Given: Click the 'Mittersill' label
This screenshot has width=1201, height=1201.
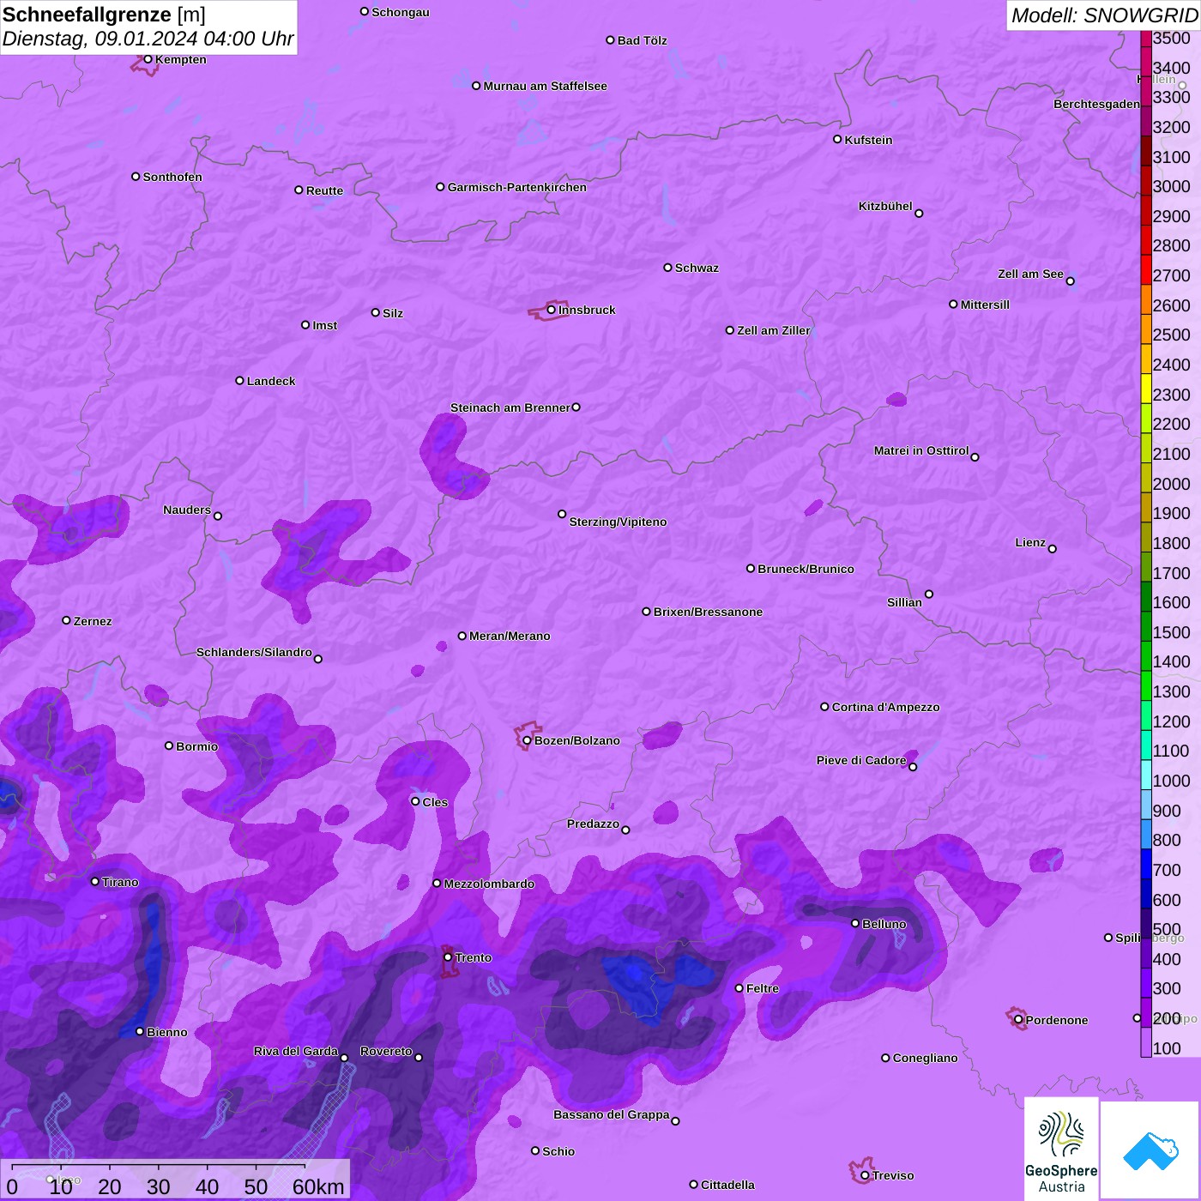Looking at the screenshot, I should pos(985,305).
